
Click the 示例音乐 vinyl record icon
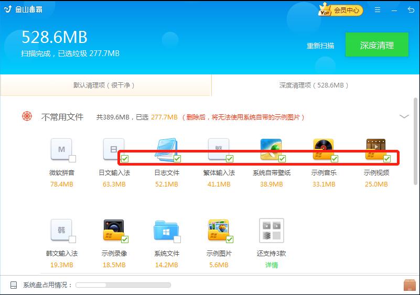(x=324, y=149)
